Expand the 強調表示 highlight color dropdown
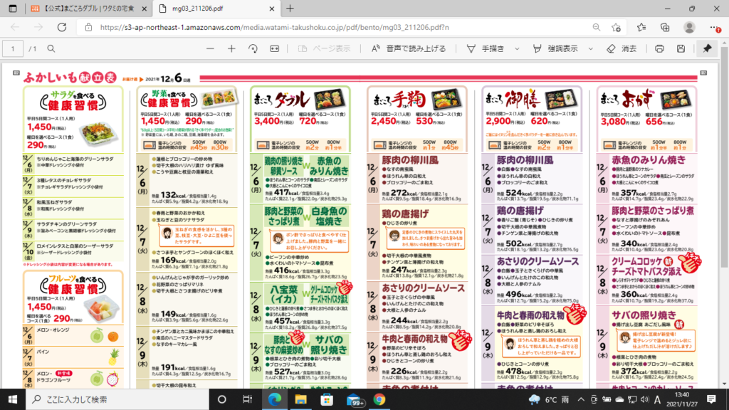The image size is (729, 410). click(590, 48)
